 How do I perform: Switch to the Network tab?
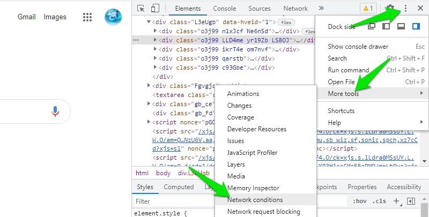[x=295, y=9]
